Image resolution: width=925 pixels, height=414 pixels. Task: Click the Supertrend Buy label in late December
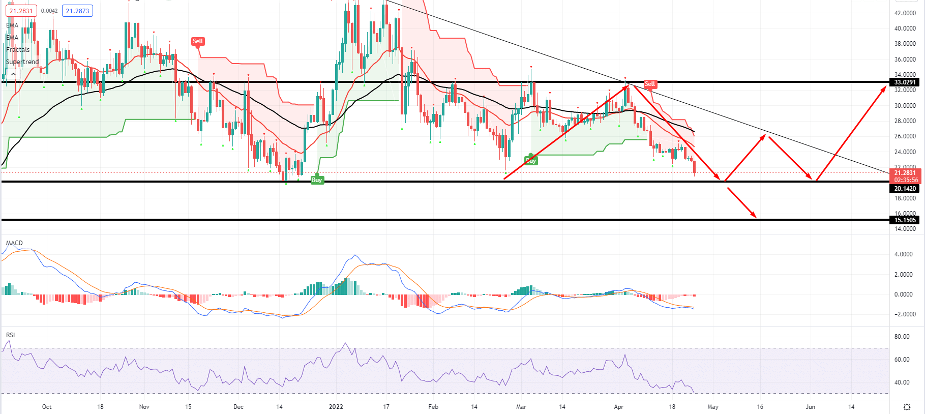click(x=317, y=180)
